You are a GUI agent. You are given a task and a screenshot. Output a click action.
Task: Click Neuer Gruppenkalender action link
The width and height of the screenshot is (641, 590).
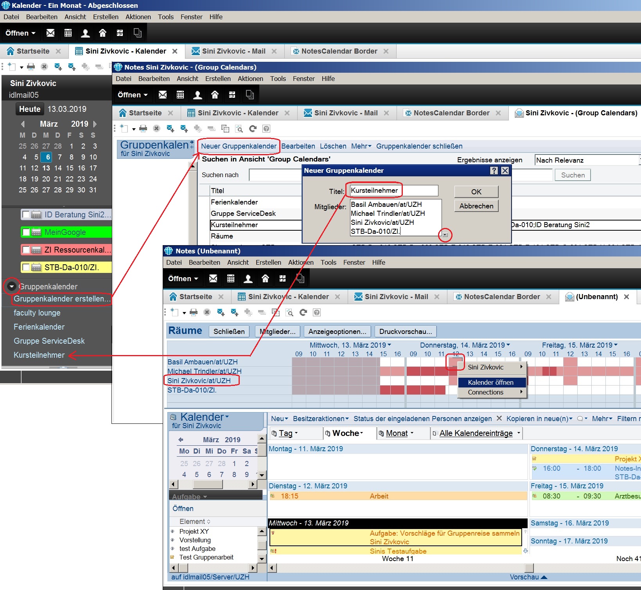click(x=239, y=146)
